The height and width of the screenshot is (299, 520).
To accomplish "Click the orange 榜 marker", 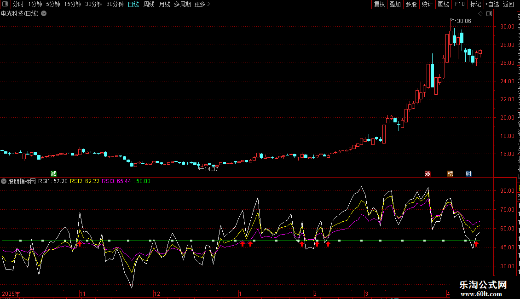I will 450,174.
